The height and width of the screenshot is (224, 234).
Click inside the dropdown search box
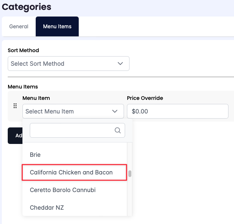72,130
